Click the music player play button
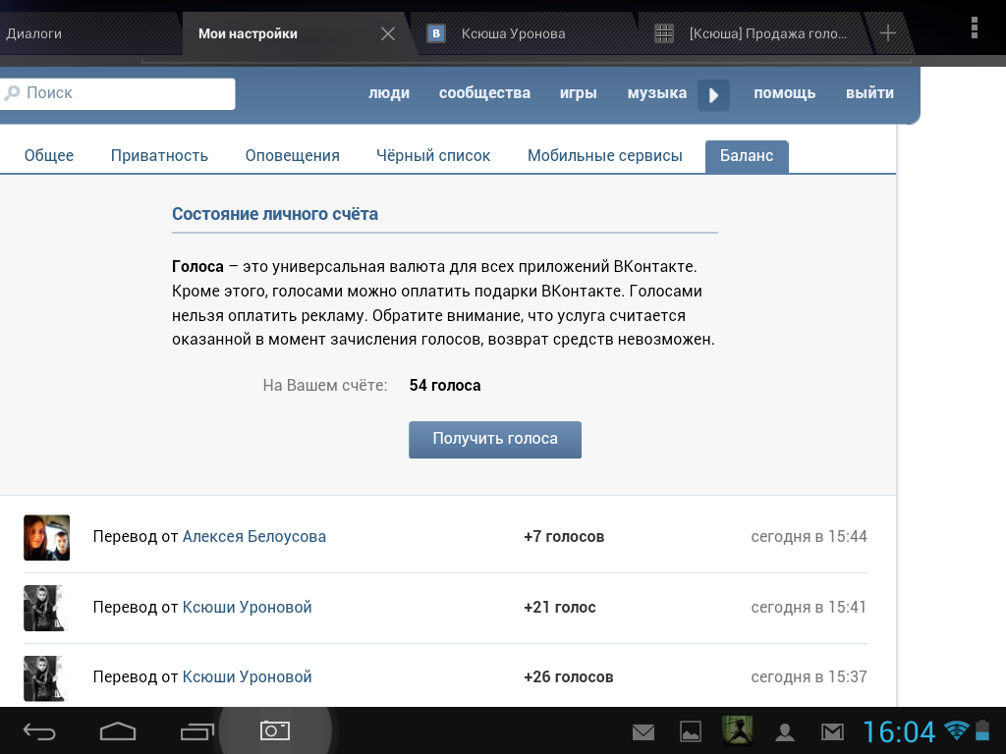 tap(713, 95)
